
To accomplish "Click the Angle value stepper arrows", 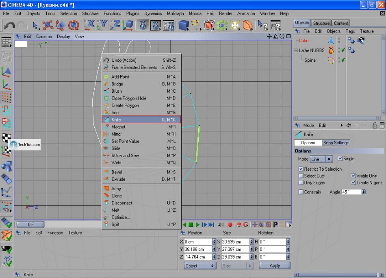I will (364, 192).
